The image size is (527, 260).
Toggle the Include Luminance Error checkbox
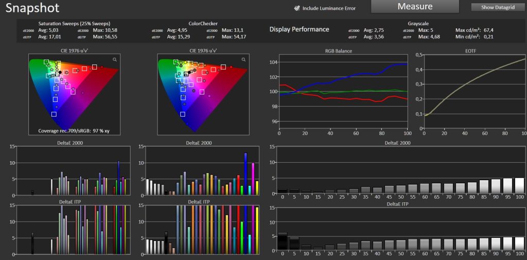(x=296, y=8)
